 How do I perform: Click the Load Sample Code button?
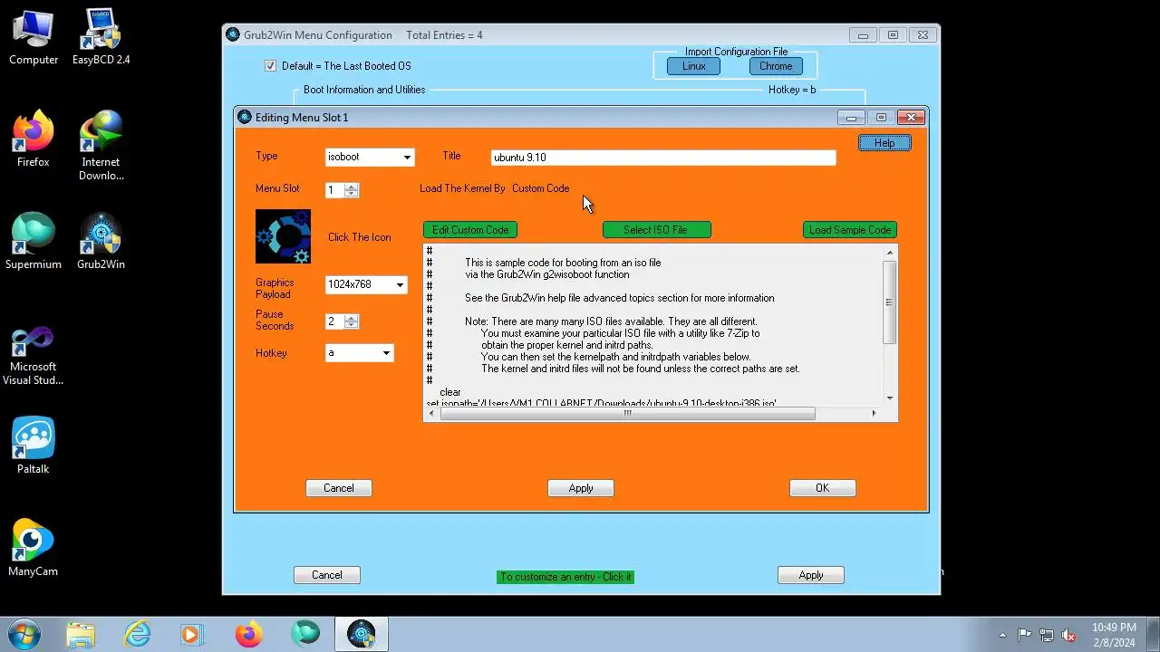click(x=850, y=230)
